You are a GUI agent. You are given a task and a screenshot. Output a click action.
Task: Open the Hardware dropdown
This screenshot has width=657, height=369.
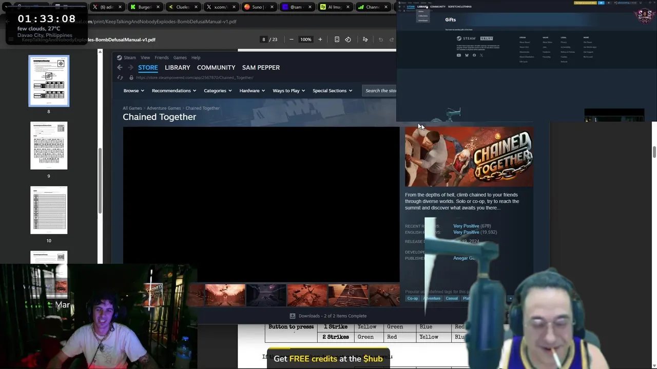(x=252, y=91)
